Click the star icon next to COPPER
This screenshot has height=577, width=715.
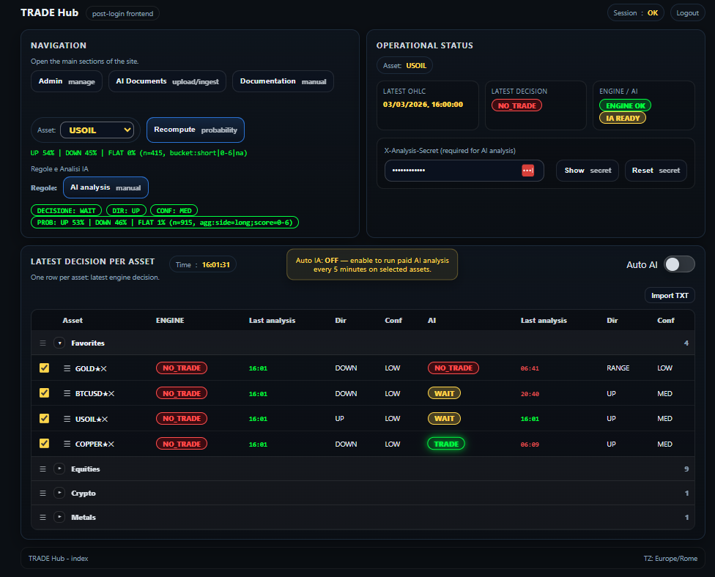click(x=105, y=444)
